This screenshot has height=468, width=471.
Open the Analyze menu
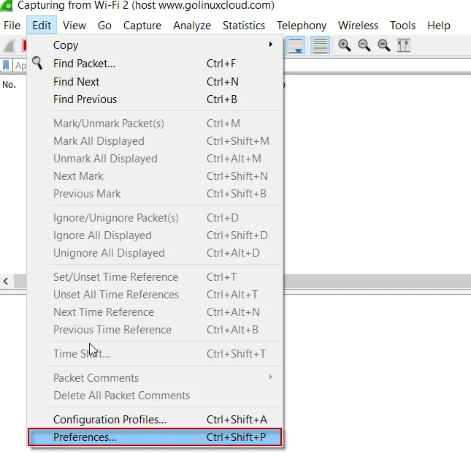click(x=192, y=25)
